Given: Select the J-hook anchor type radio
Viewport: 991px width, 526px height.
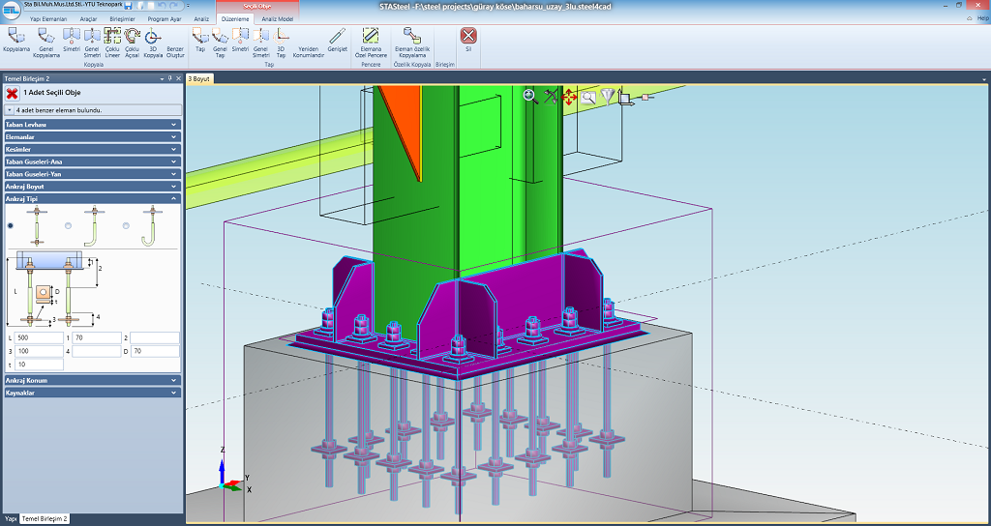Looking at the screenshot, I should click(x=126, y=225).
